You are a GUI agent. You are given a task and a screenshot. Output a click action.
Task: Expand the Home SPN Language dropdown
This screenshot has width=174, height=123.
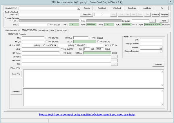161,47
